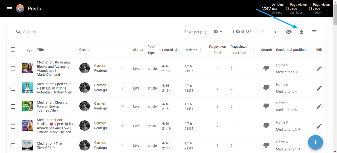Expand creator chevron on Clearing Foreign Energy row

[x=122, y=106]
